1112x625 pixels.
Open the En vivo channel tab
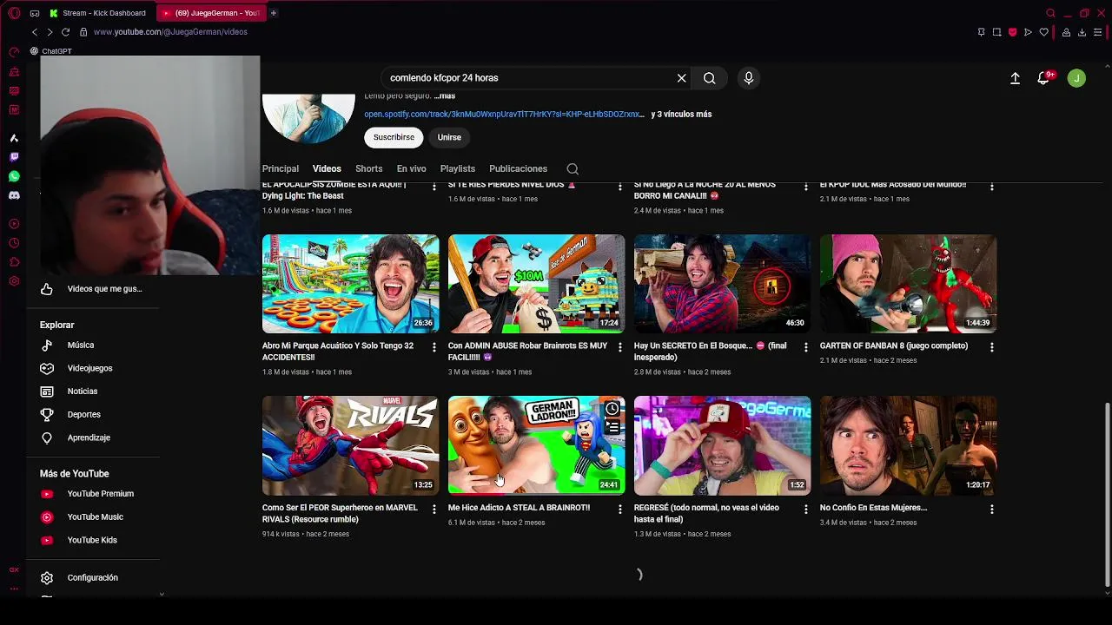[411, 168]
